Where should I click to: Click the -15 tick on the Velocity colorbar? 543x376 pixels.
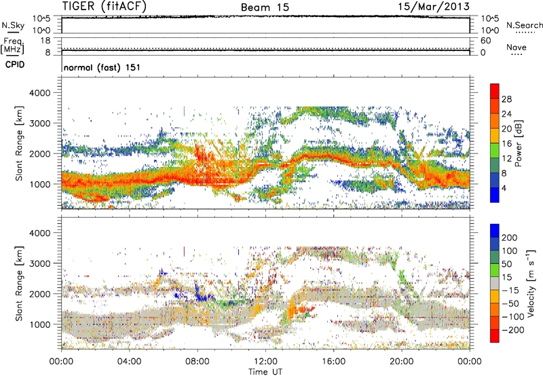[x=510, y=290]
